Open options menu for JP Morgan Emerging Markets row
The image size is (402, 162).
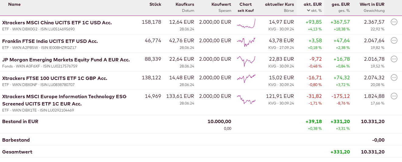(394, 59)
